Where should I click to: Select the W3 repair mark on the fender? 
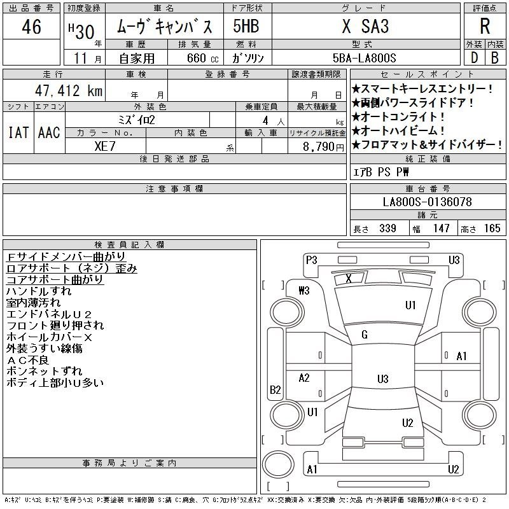(303, 290)
